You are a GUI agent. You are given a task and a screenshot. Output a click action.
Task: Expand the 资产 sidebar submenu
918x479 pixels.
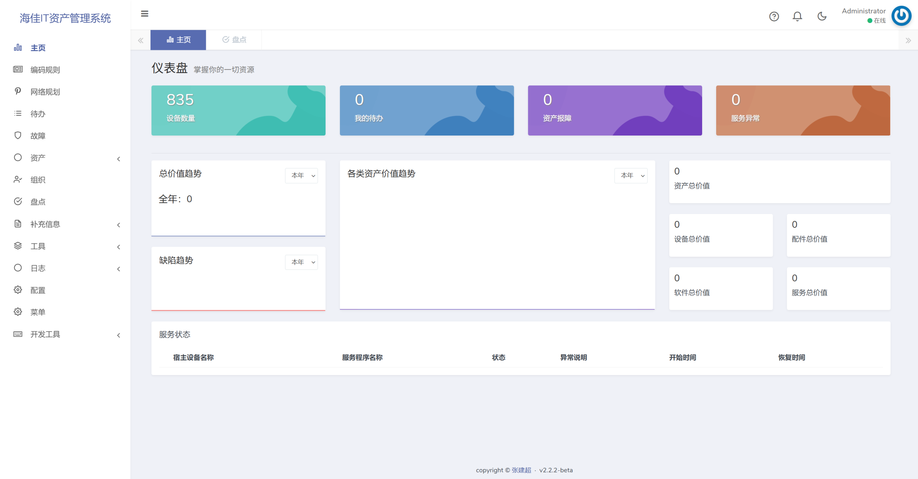65,158
